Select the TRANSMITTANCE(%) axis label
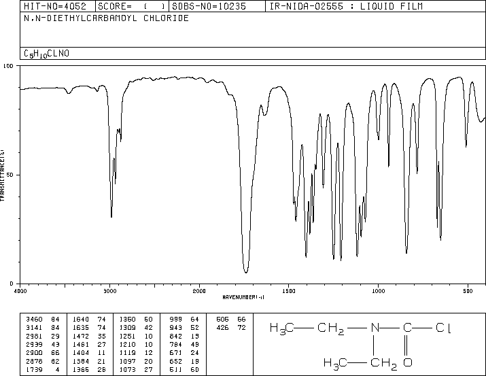 click(2, 175)
